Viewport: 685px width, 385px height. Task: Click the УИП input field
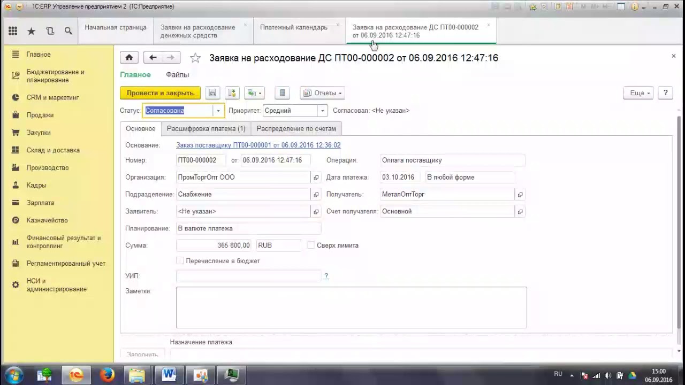248,276
